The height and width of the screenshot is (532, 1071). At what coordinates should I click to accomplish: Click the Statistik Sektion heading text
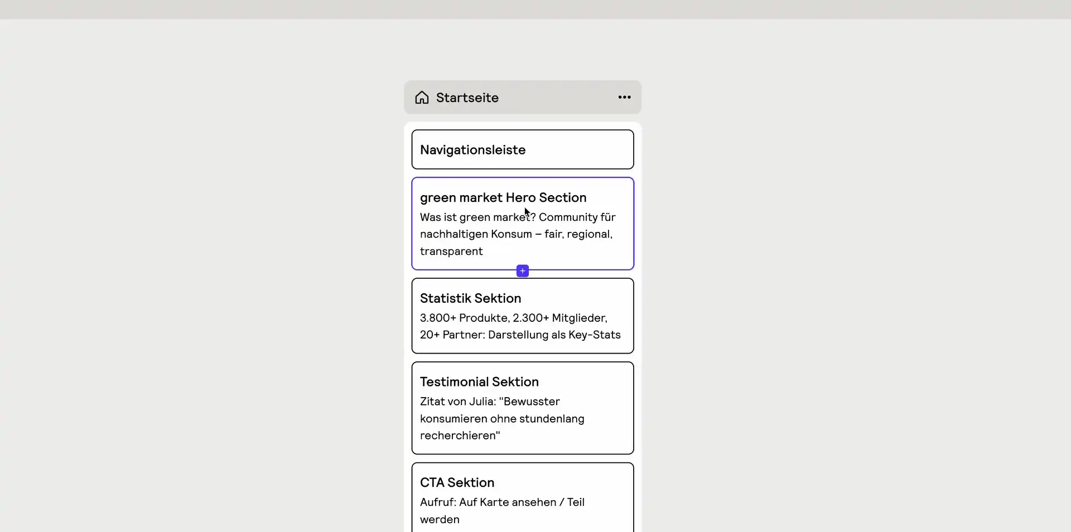[470, 298]
